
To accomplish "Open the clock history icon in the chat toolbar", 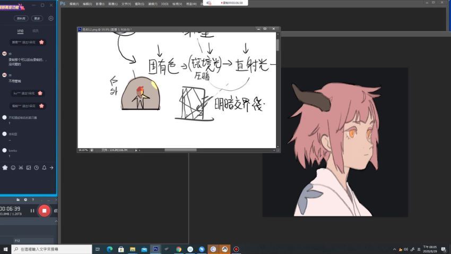I will (36, 167).
